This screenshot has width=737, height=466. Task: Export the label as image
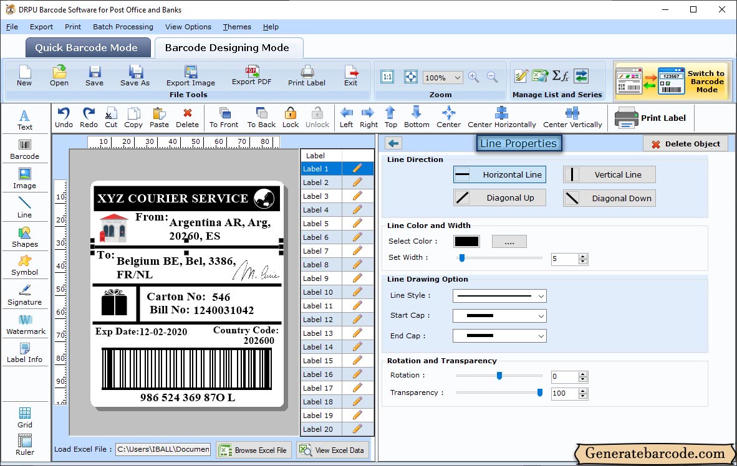click(x=190, y=75)
